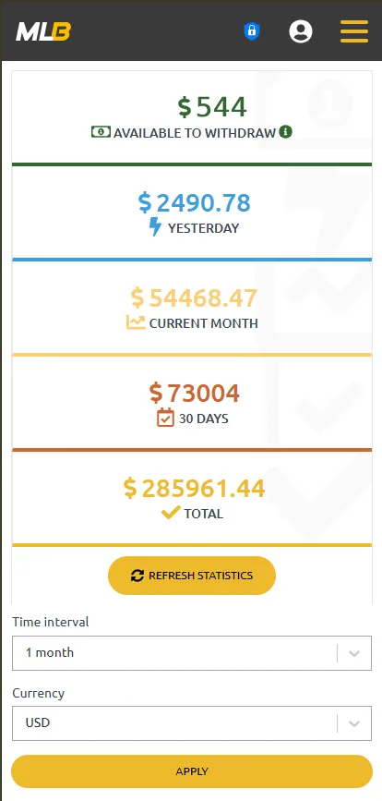
Task: Click the refresh arrows icon
Action: tap(137, 576)
